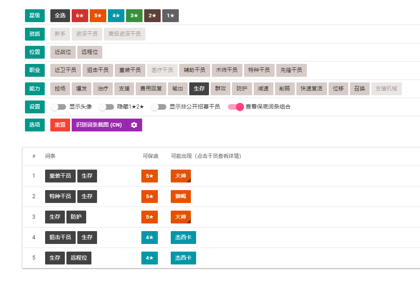The width and height of the screenshot is (420, 293).
Task: Deselect the highlighted 生存 ability tag
Action: point(199,88)
